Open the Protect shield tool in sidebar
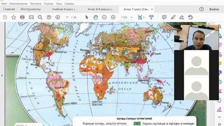This screenshot has height=126, width=224. pyautogui.click(x=219, y=101)
